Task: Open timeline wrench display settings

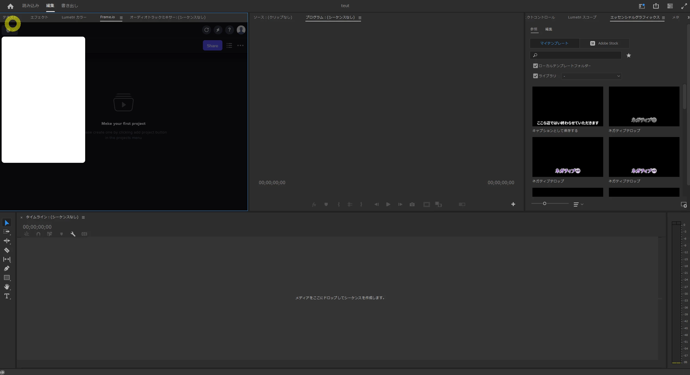Action: click(73, 234)
